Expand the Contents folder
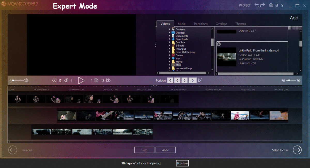Image resolution: width=310 pixels, height=168 pixels. tap(170, 29)
